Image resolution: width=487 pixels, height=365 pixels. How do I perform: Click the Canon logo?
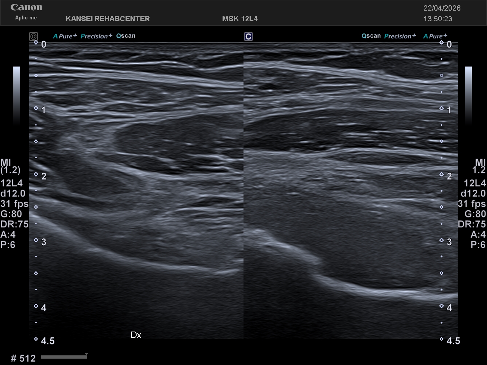pyautogui.click(x=26, y=7)
